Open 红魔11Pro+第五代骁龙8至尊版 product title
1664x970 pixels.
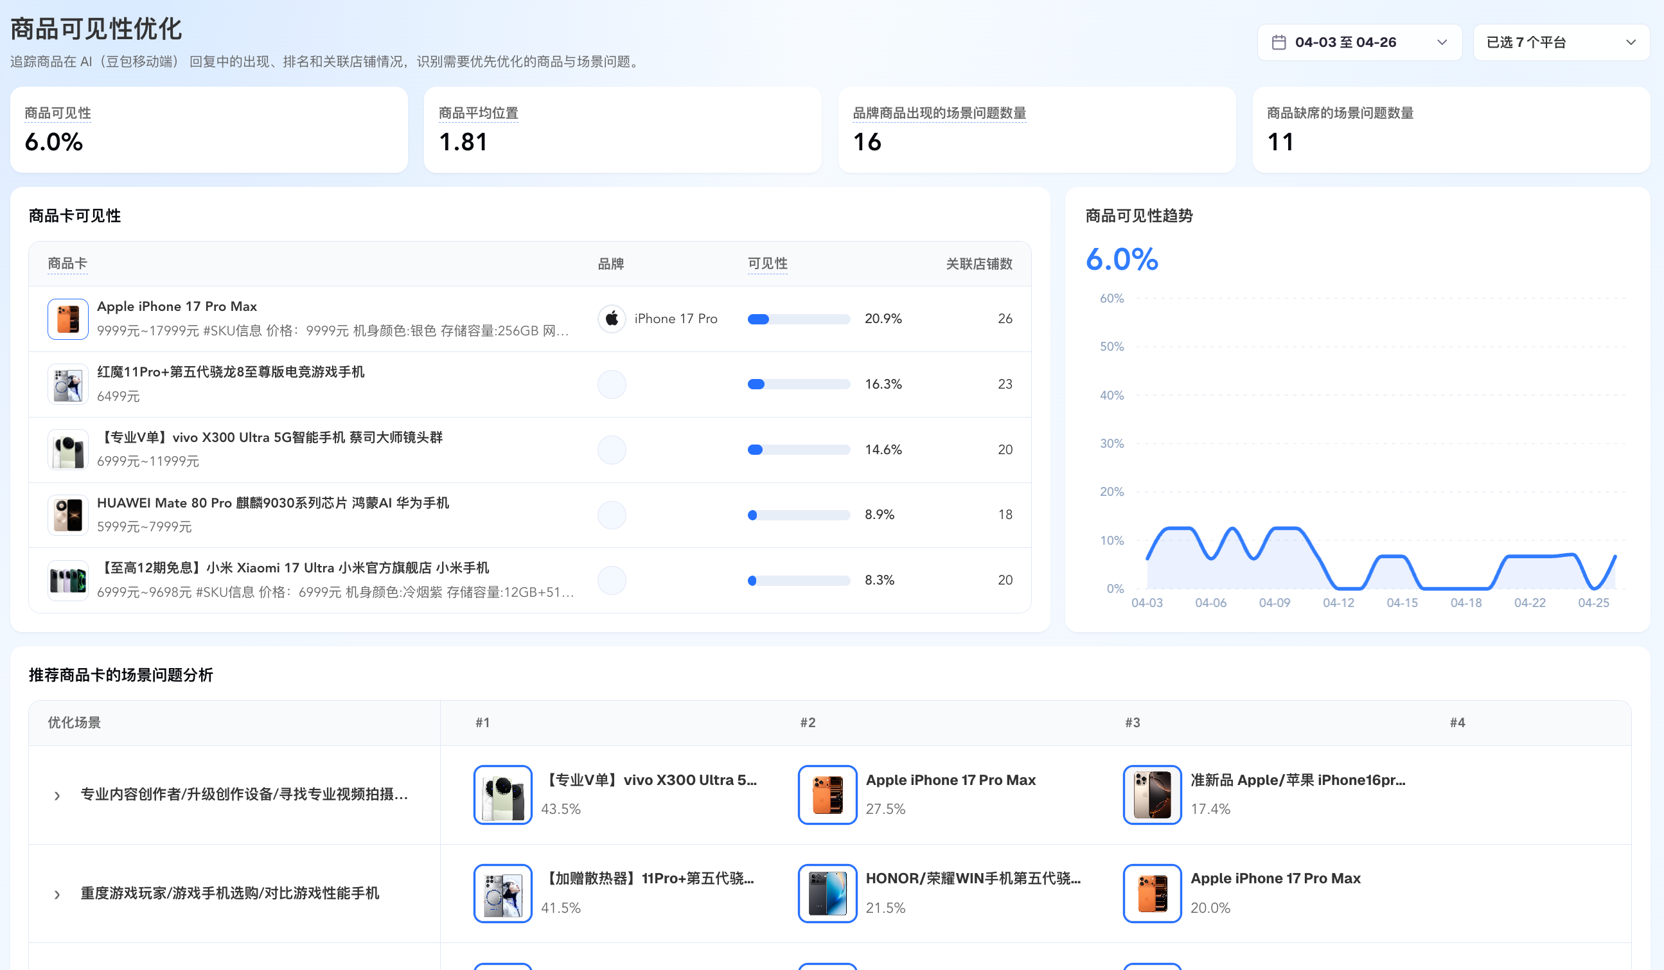click(231, 372)
